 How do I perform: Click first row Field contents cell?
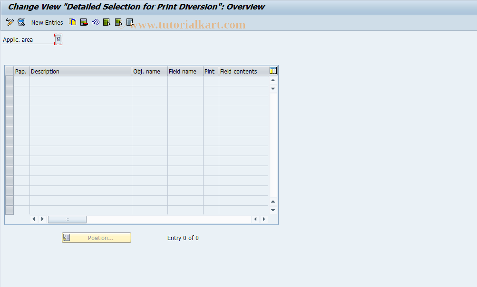point(243,81)
